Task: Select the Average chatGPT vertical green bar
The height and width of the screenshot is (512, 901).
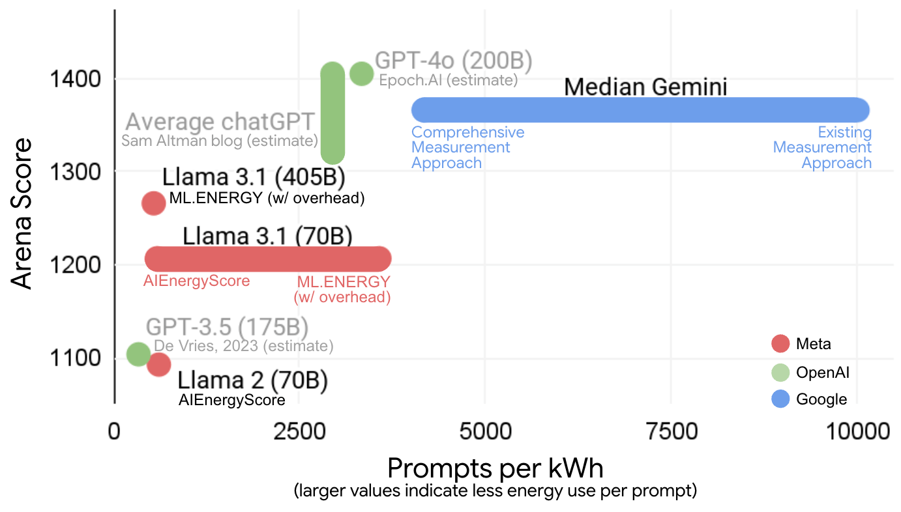Action: [x=333, y=114]
